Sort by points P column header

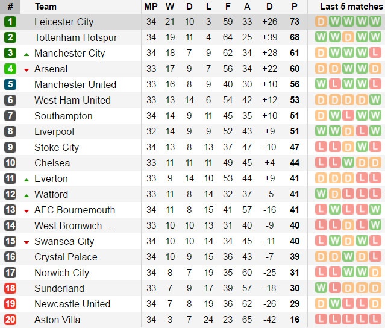295,7
